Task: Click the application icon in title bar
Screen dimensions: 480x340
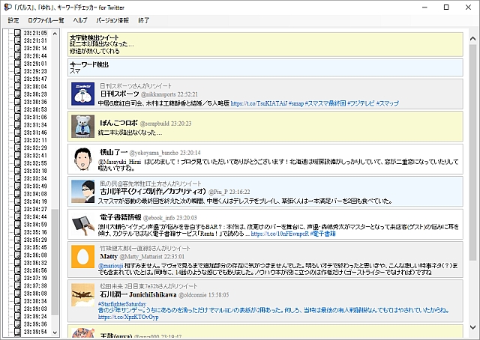Action: click(7, 7)
